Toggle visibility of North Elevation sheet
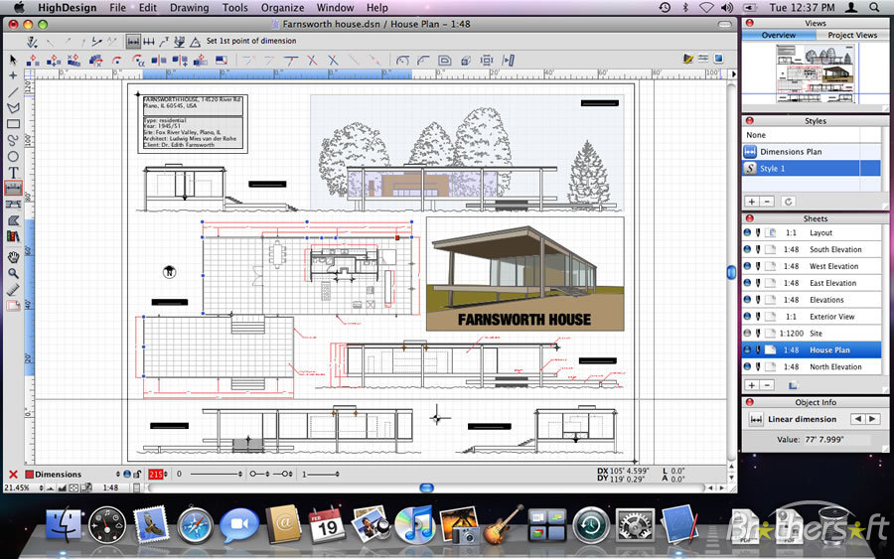This screenshot has height=559, width=894. coord(747,366)
